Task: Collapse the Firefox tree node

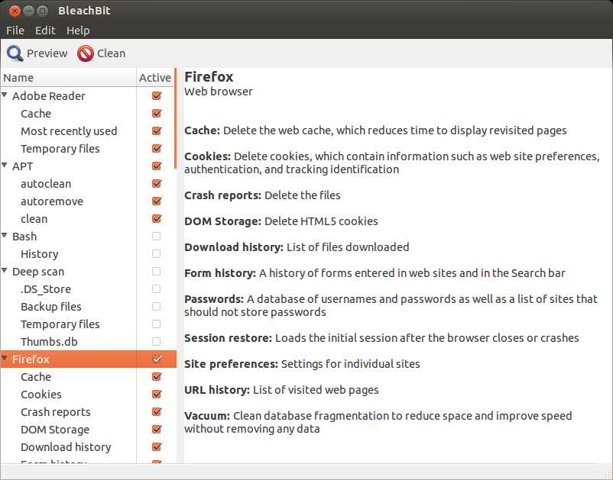Action: [5, 358]
